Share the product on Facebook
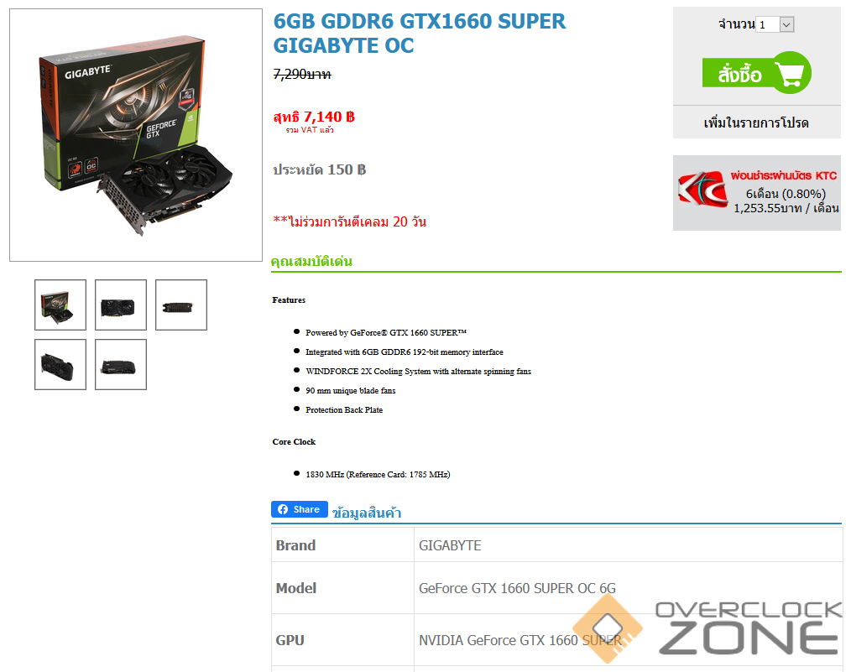The height and width of the screenshot is (672, 851). tap(300, 509)
